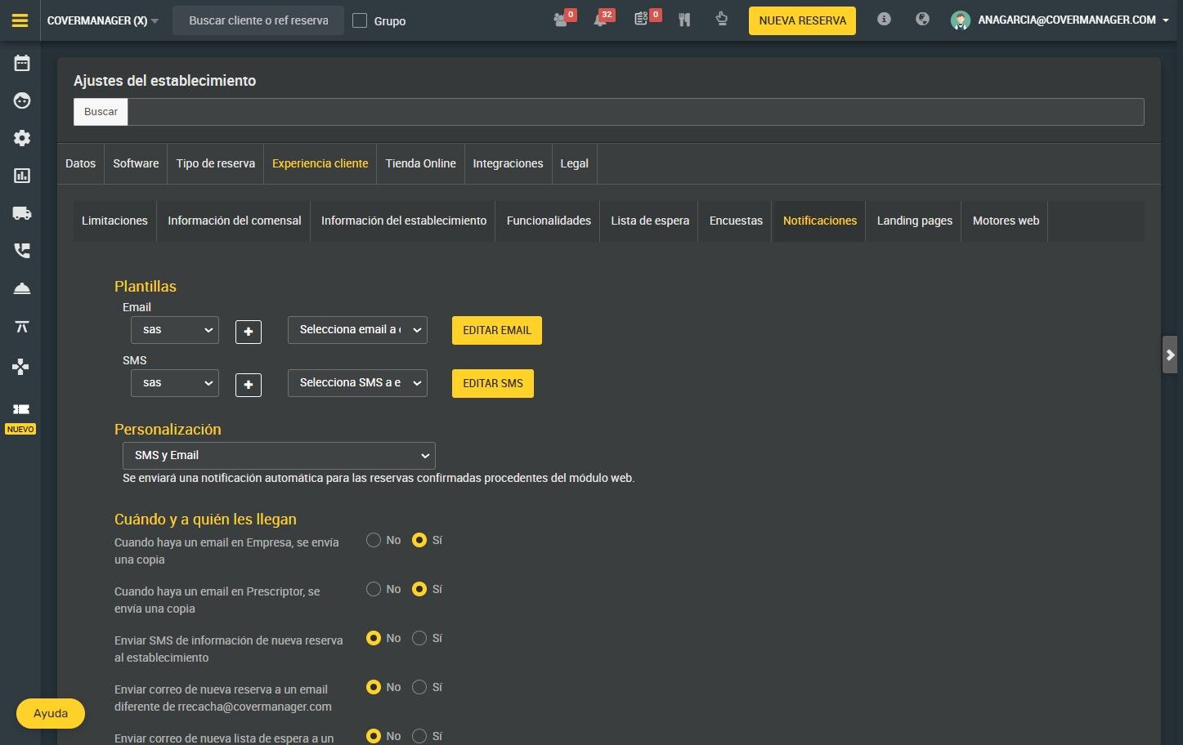Click the Ayuda help button

point(51,713)
